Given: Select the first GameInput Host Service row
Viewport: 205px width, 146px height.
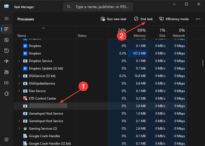Looking at the screenshot, I should [100, 114].
